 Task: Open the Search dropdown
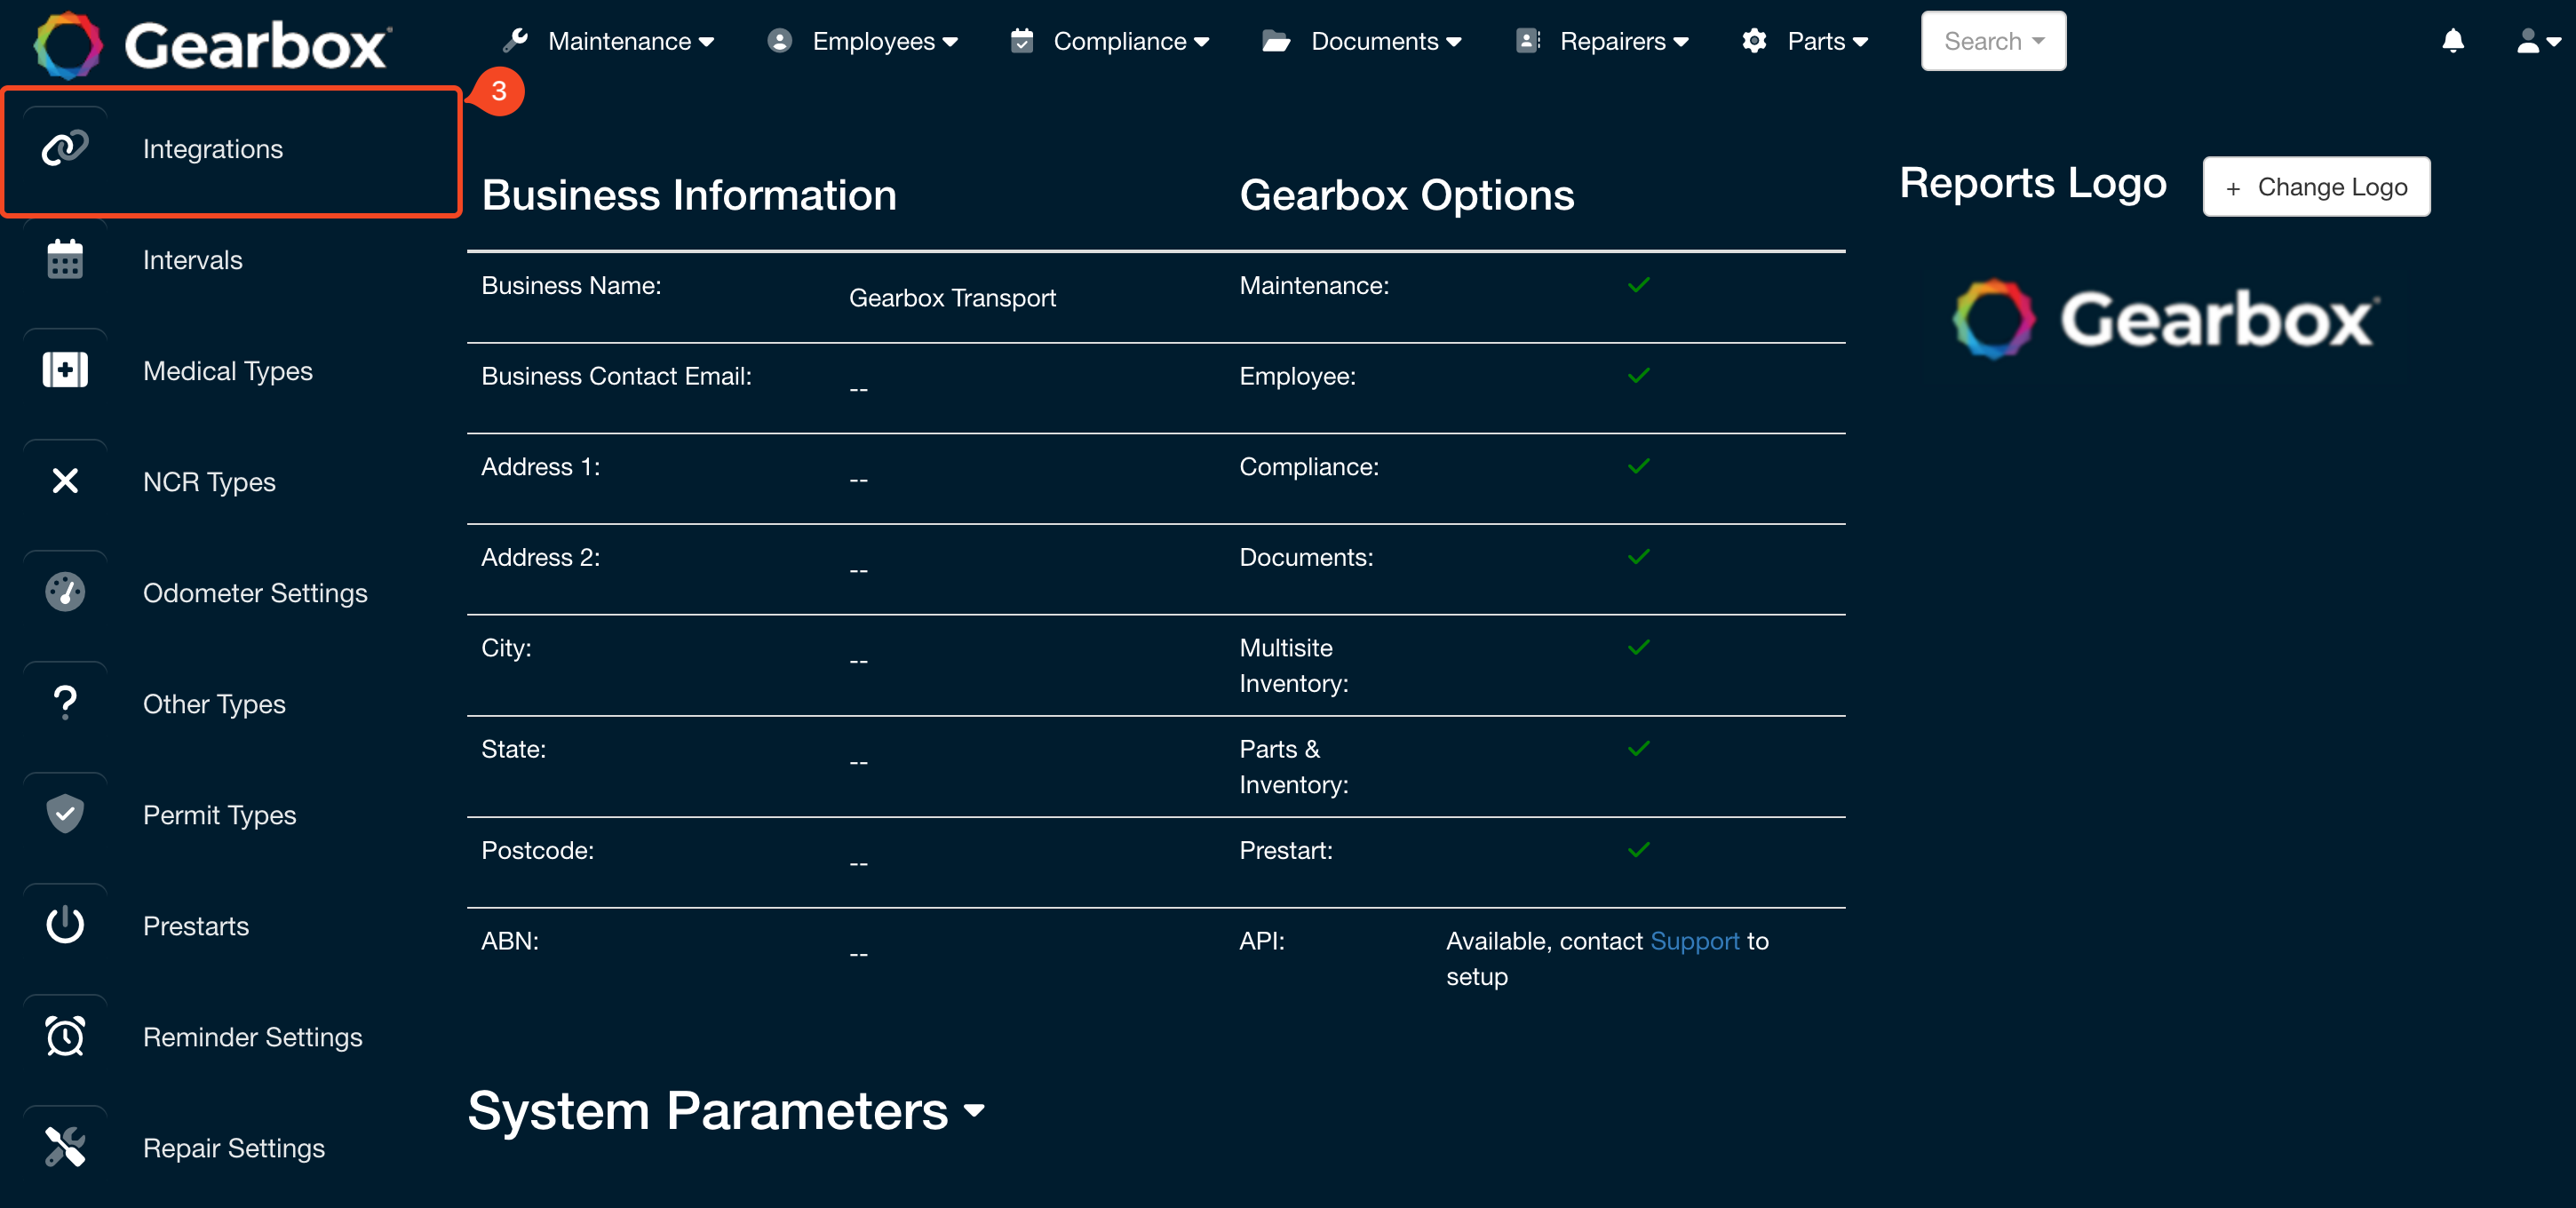[1993, 41]
